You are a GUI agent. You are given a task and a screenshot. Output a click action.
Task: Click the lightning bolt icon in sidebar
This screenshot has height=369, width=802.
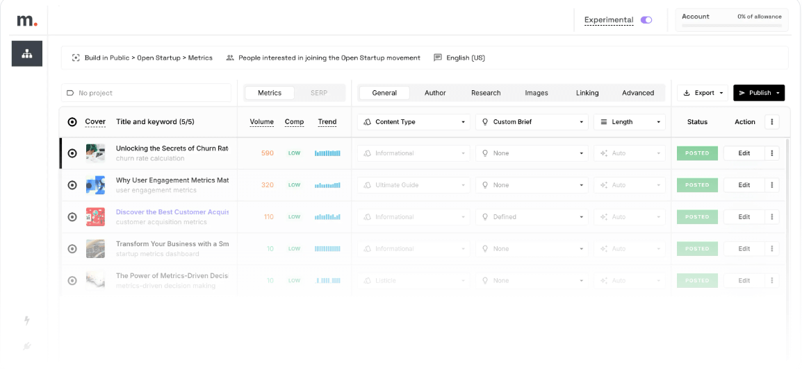coord(27,320)
